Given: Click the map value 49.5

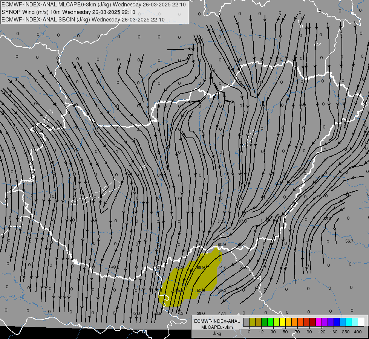Looking at the screenshot, I should [x=115, y=267].
